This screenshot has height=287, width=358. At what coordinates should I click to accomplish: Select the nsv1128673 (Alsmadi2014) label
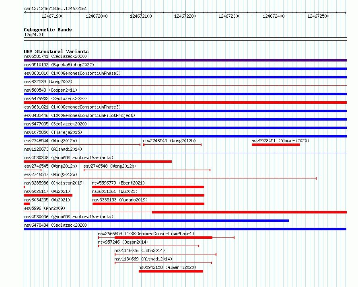(x=53, y=149)
